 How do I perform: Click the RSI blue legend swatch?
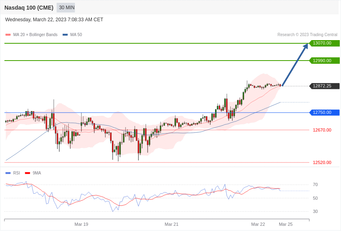point(8,173)
